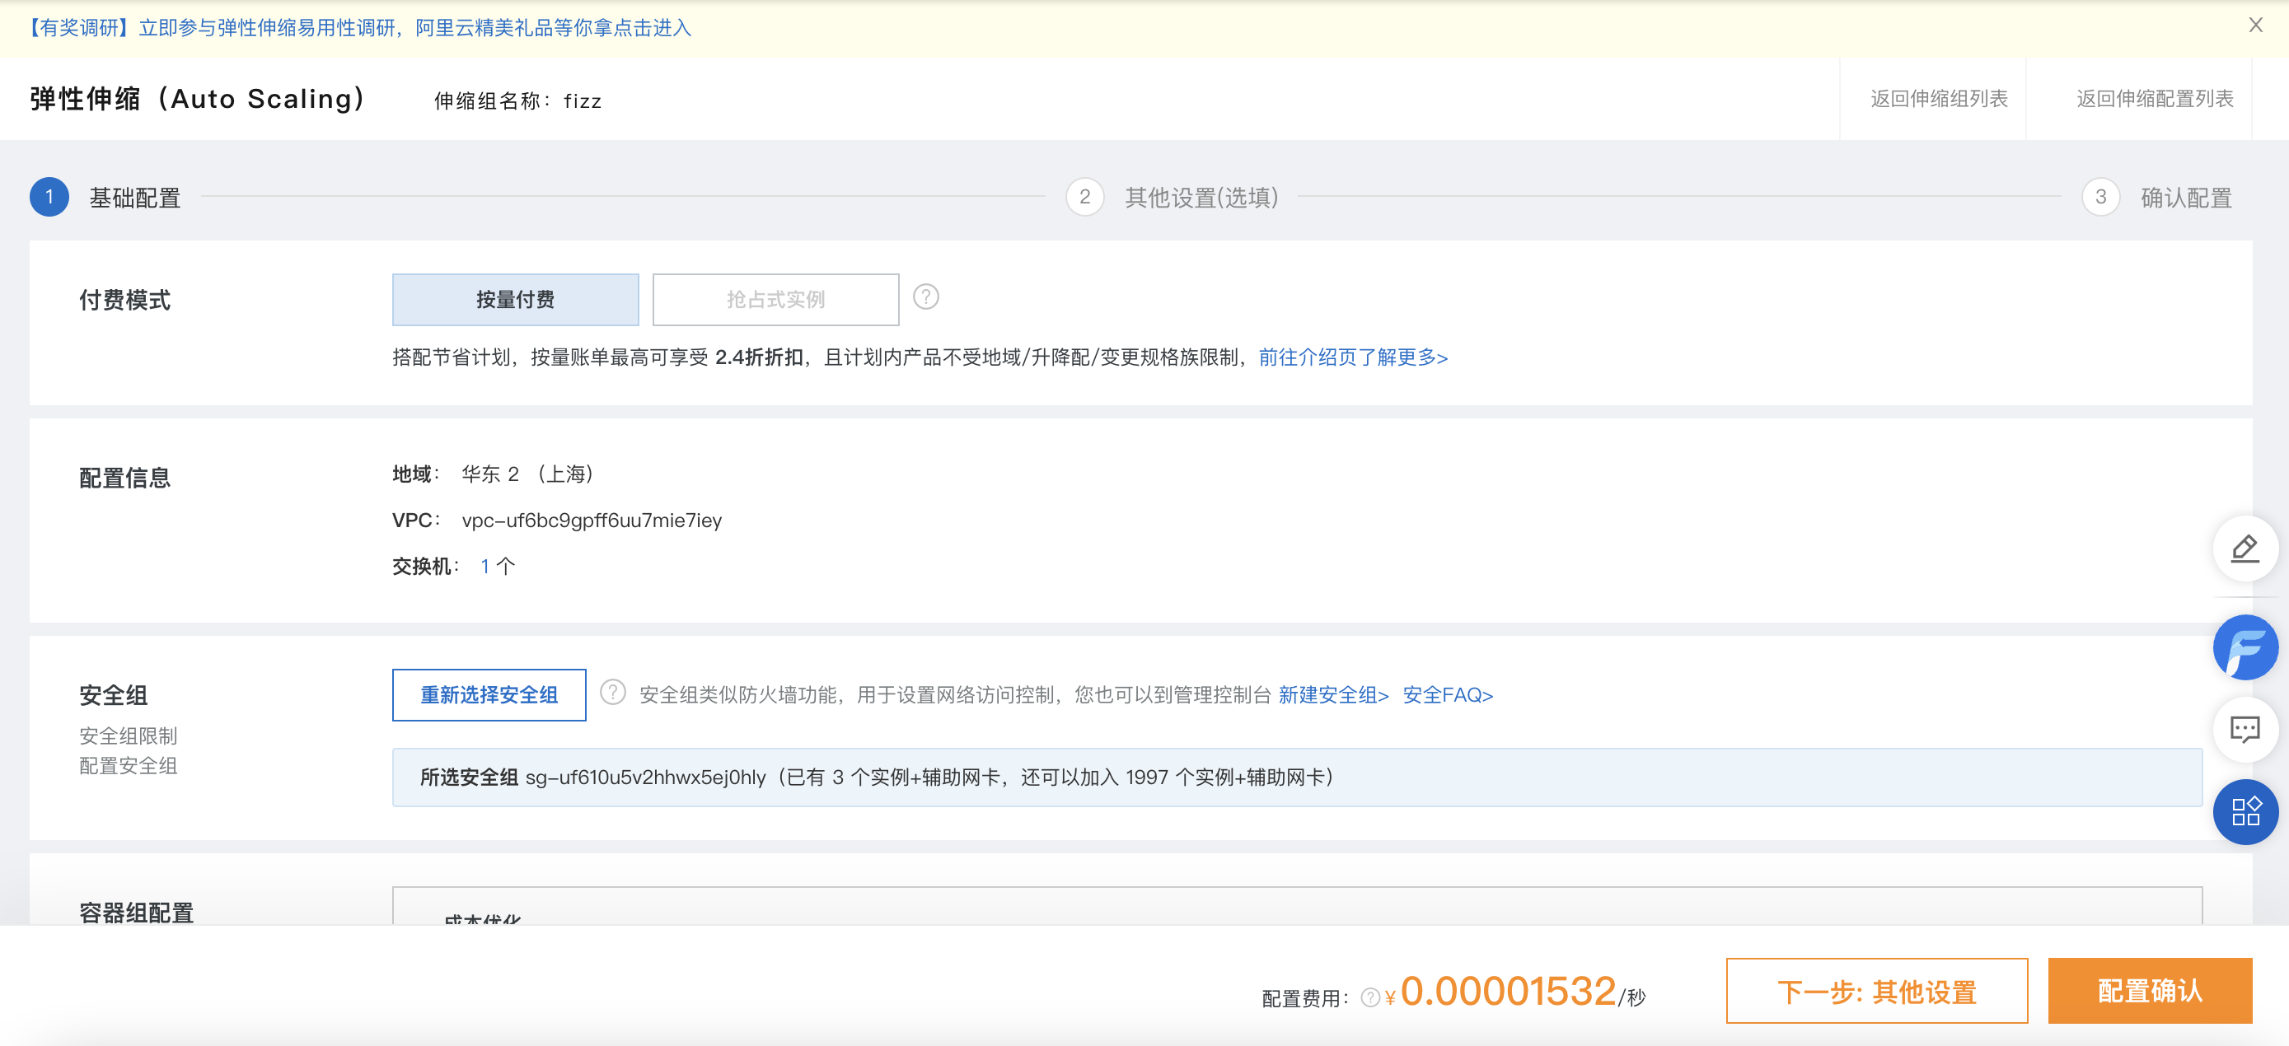The width and height of the screenshot is (2289, 1046).
Task: Click the 安全组限制 side label
Action: click(x=128, y=736)
